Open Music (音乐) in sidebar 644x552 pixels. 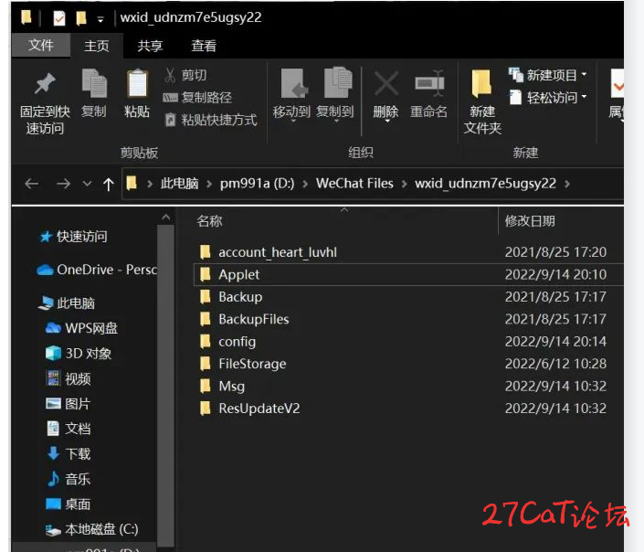[69, 479]
